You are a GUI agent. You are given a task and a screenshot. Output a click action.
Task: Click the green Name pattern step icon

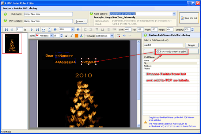pyautogui.click(x=91, y=14)
